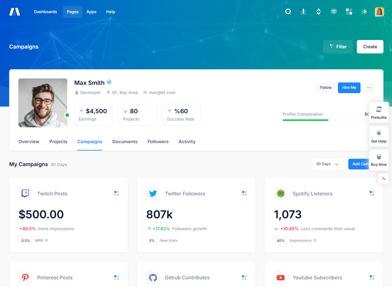The width and height of the screenshot is (392, 287).
Task: Open Help menu
Action: (x=111, y=12)
